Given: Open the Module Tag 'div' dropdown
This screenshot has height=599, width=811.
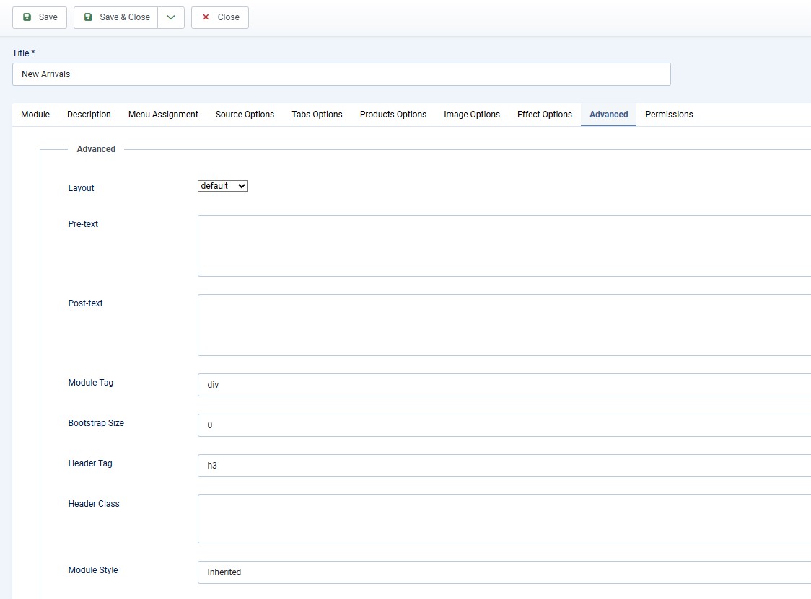Looking at the screenshot, I should click(x=504, y=385).
